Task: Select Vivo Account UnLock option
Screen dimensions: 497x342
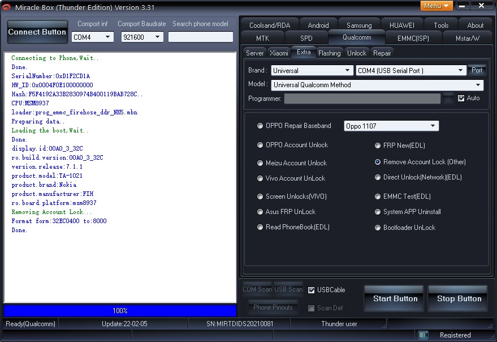Action: 260,178
